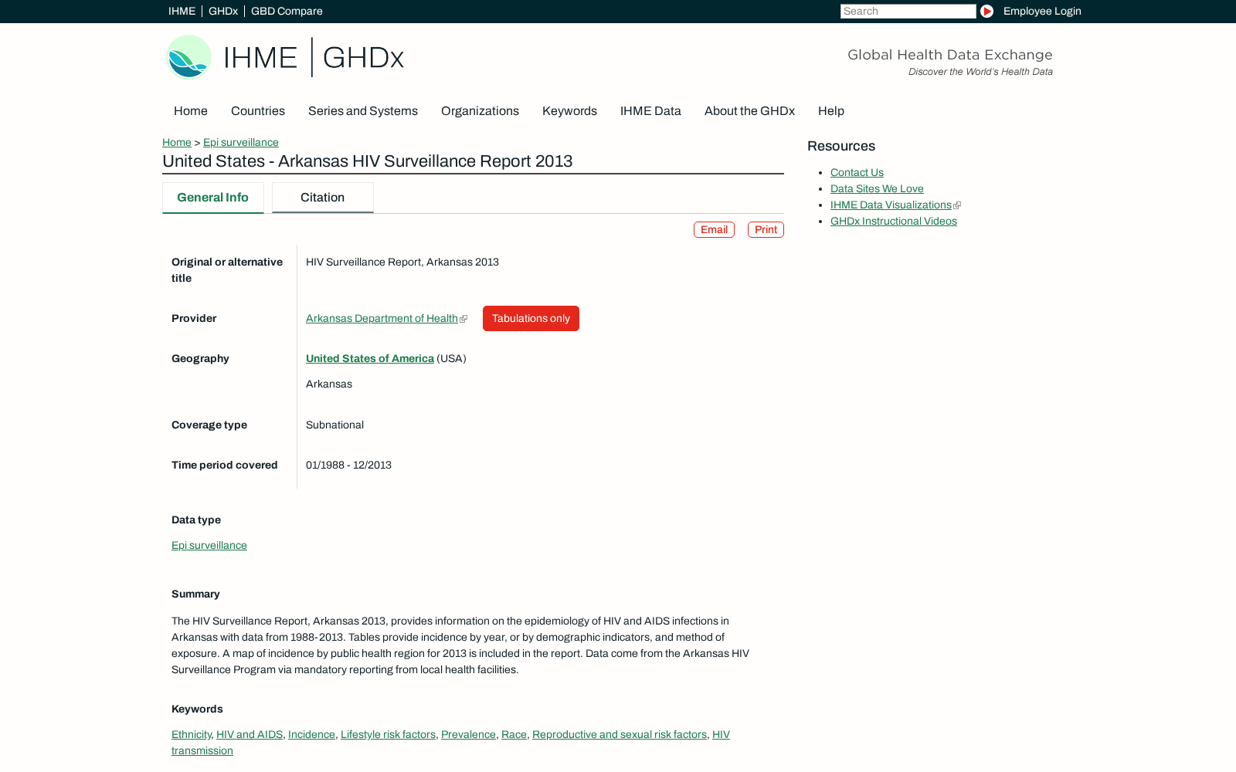Open the Organizations menu item

click(480, 111)
